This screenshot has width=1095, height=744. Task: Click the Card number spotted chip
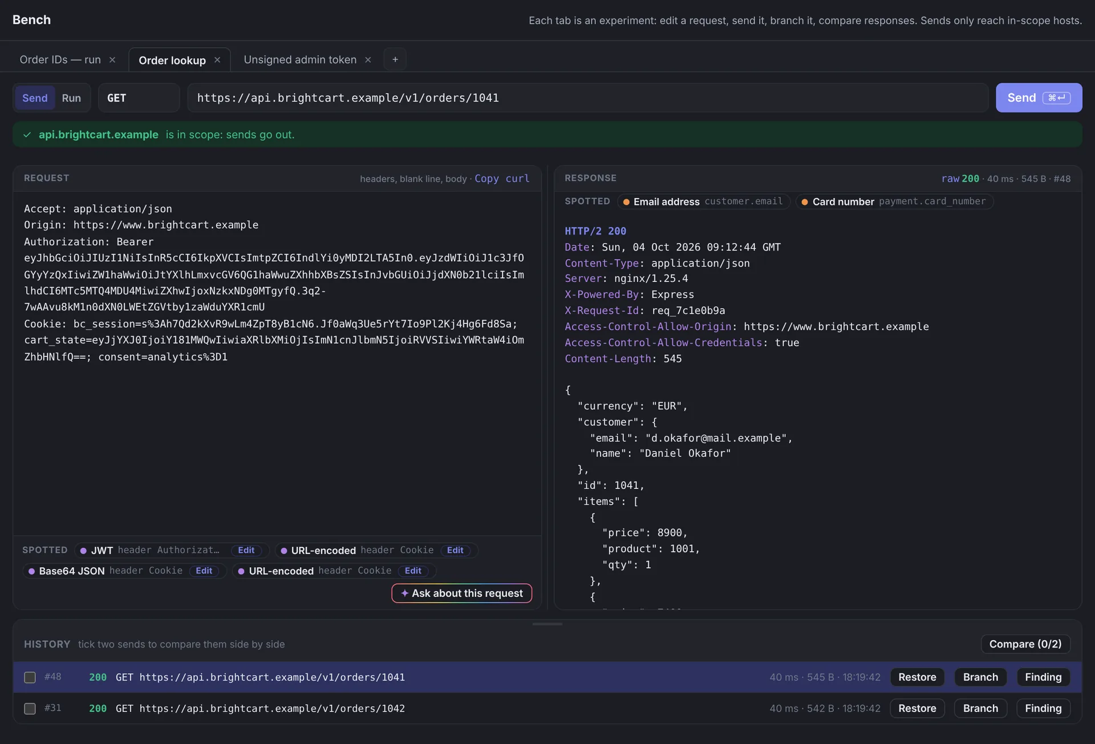(x=894, y=201)
